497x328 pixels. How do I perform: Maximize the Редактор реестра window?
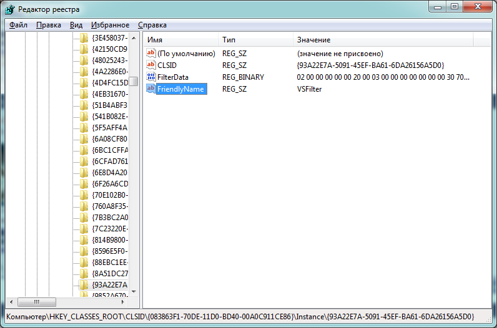pos(455,6)
